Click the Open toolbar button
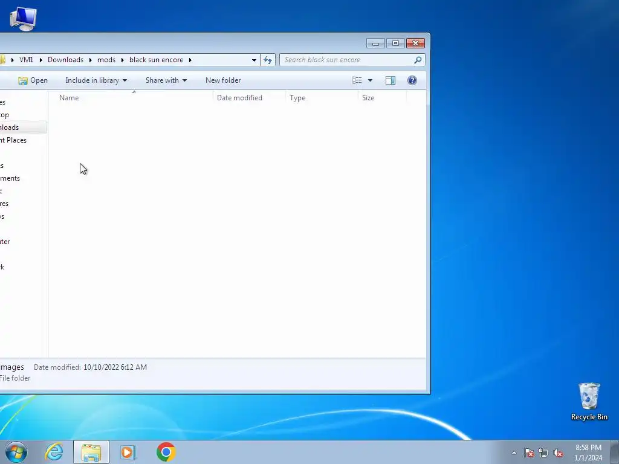This screenshot has height=464, width=619. pos(33,80)
